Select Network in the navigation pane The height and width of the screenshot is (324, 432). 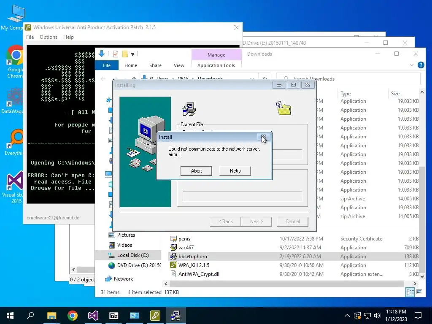(x=123, y=279)
